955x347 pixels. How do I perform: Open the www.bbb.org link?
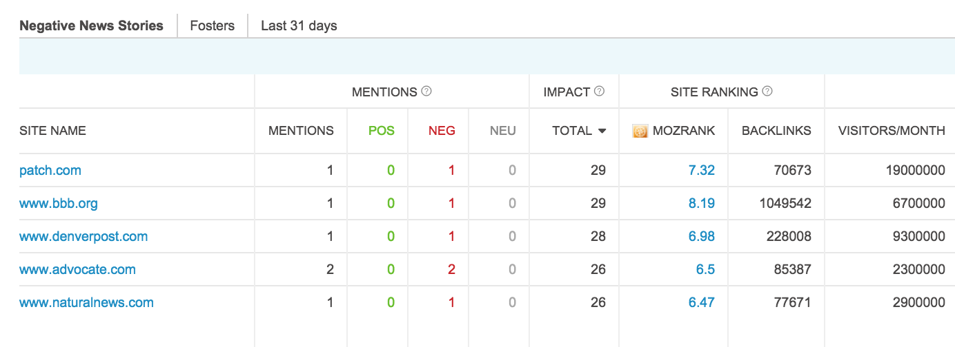59,203
